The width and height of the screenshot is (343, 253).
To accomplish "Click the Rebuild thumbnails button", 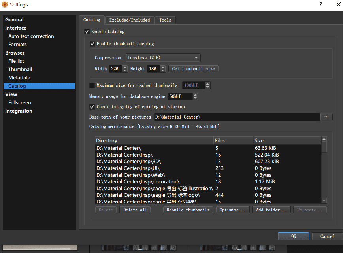I will [x=188, y=210].
